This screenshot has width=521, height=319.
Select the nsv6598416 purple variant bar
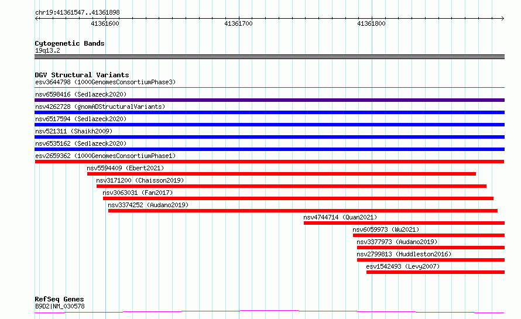tap(269, 100)
